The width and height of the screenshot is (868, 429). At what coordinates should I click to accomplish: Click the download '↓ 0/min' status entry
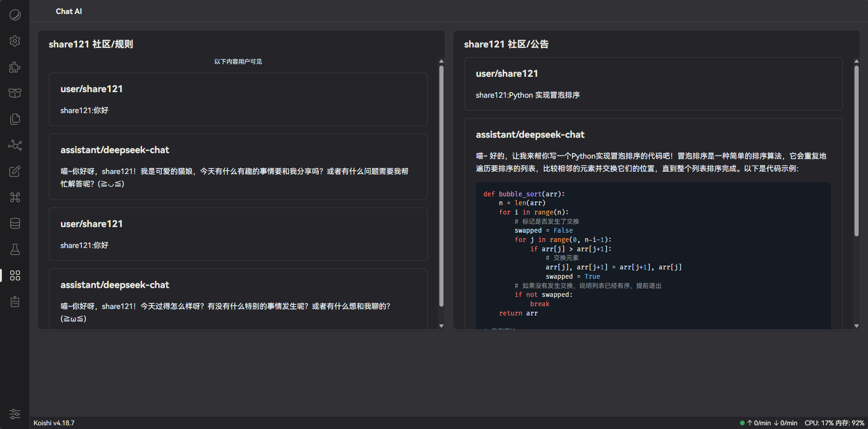pos(786,423)
